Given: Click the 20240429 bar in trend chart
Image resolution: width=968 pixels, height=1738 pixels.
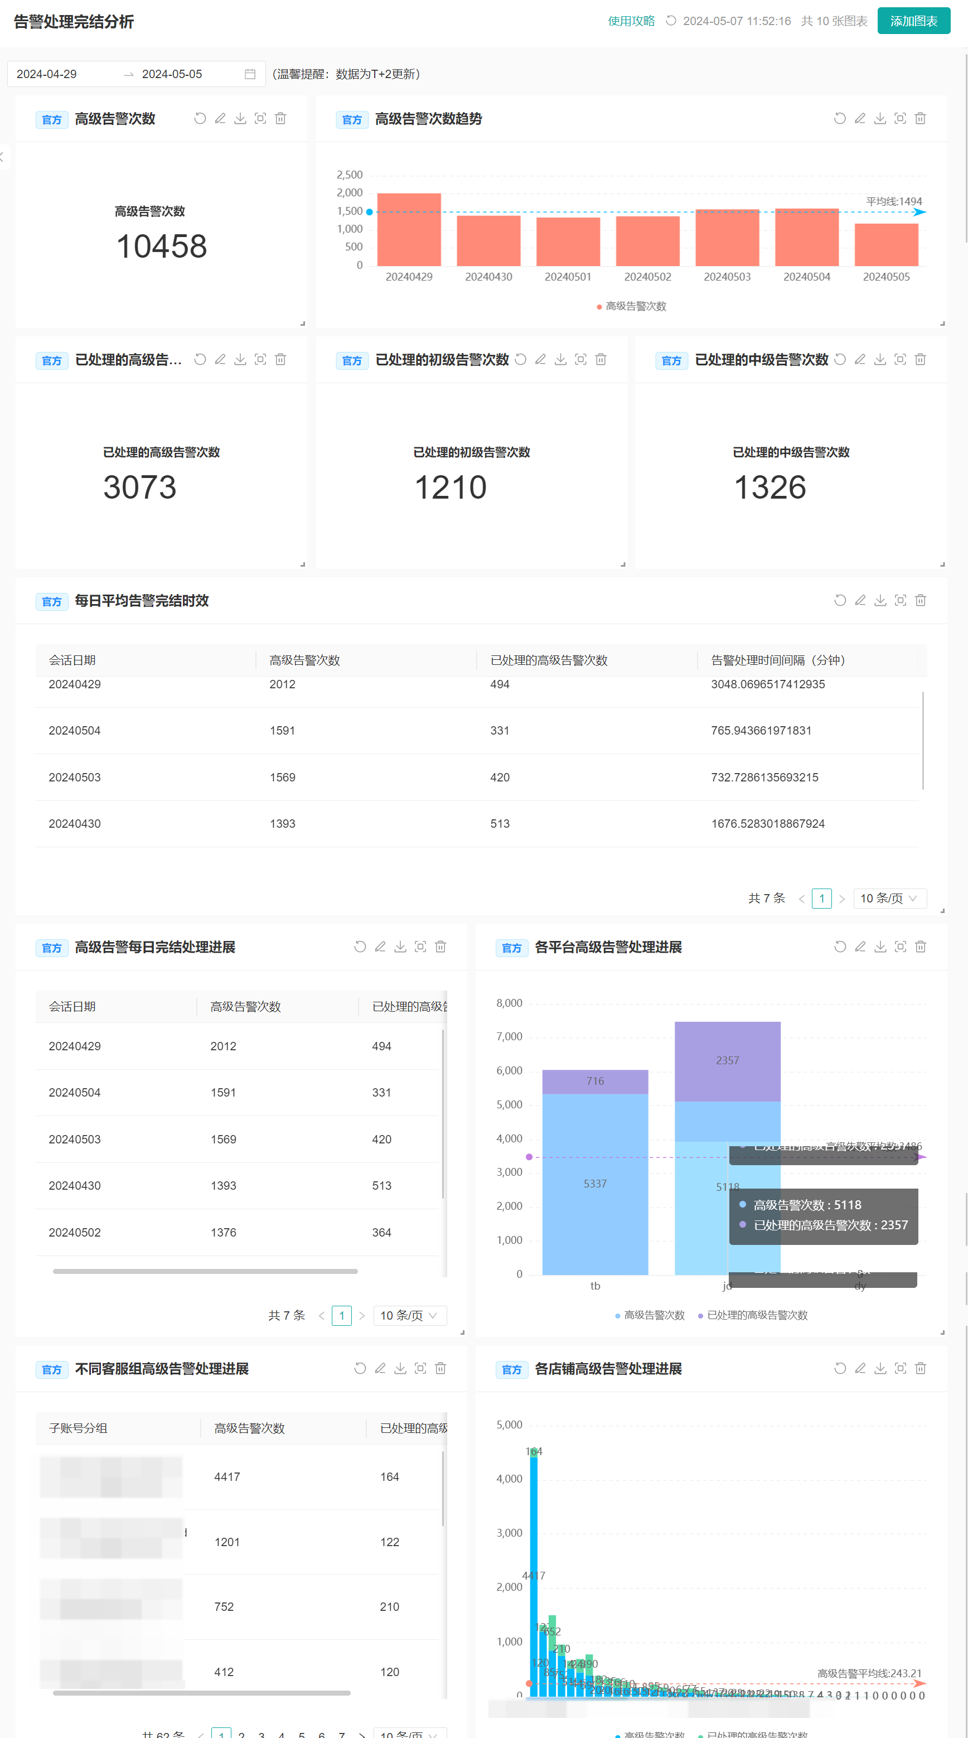Looking at the screenshot, I should 409,229.
